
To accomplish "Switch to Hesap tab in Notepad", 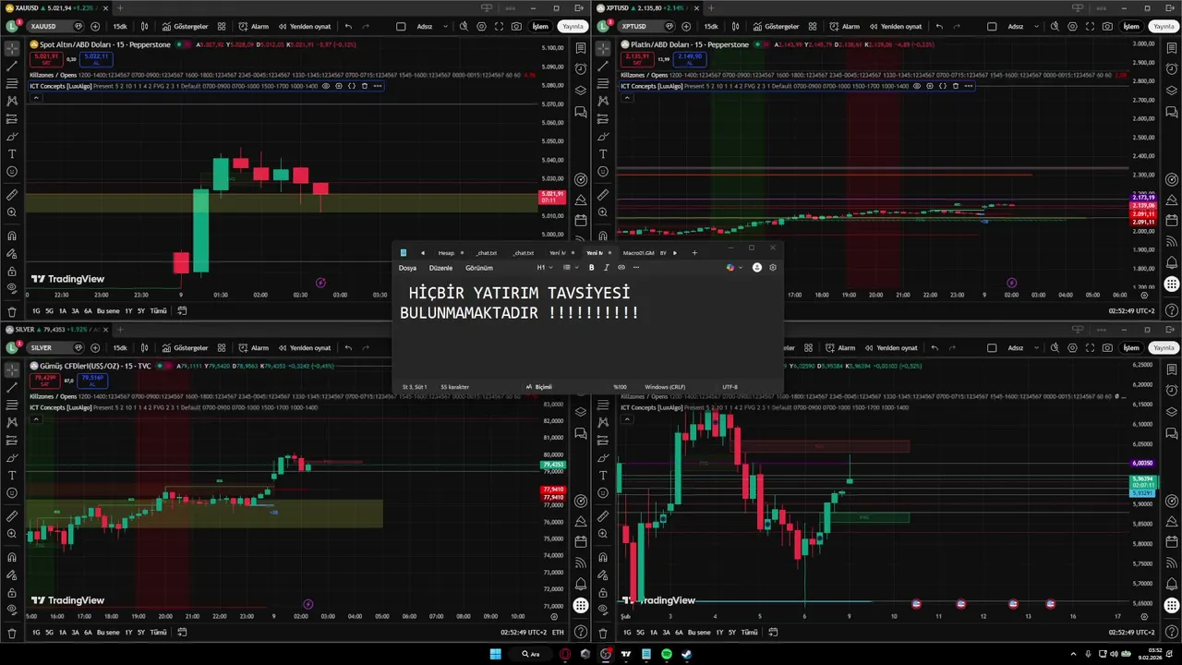I will pyautogui.click(x=446, y=253).
